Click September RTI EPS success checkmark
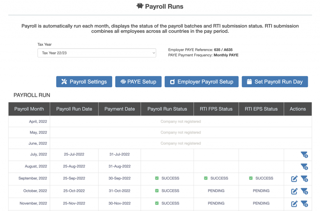320x211 pixels. (x=251, y=178)
